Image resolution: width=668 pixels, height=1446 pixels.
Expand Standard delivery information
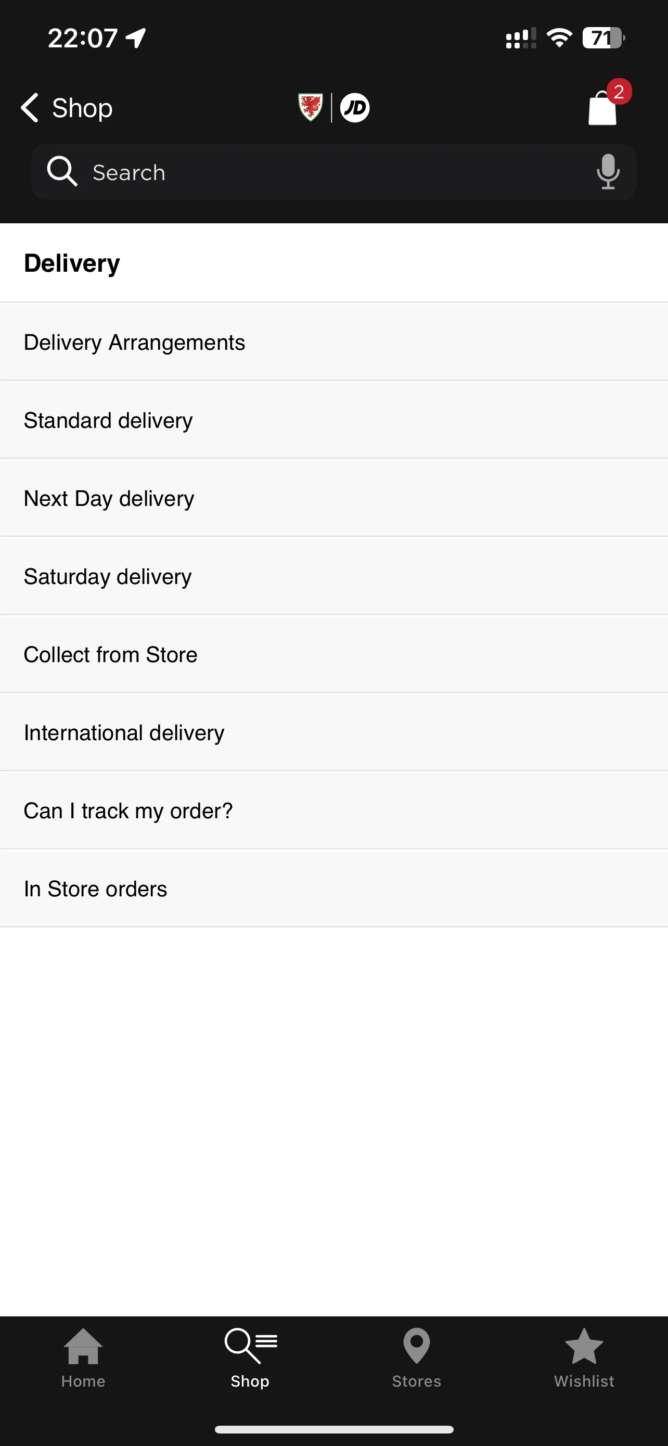coord(333,420)
